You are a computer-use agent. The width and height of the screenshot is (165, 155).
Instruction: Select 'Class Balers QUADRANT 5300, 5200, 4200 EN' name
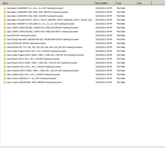pos(35,16)
